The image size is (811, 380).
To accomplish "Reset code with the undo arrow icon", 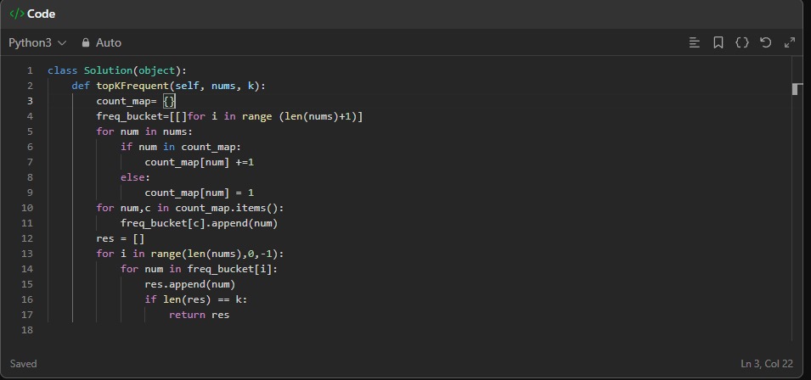I will pyautogui.click(x=765, y=43).
